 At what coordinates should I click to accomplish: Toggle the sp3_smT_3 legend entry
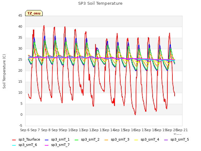(117, 140)
